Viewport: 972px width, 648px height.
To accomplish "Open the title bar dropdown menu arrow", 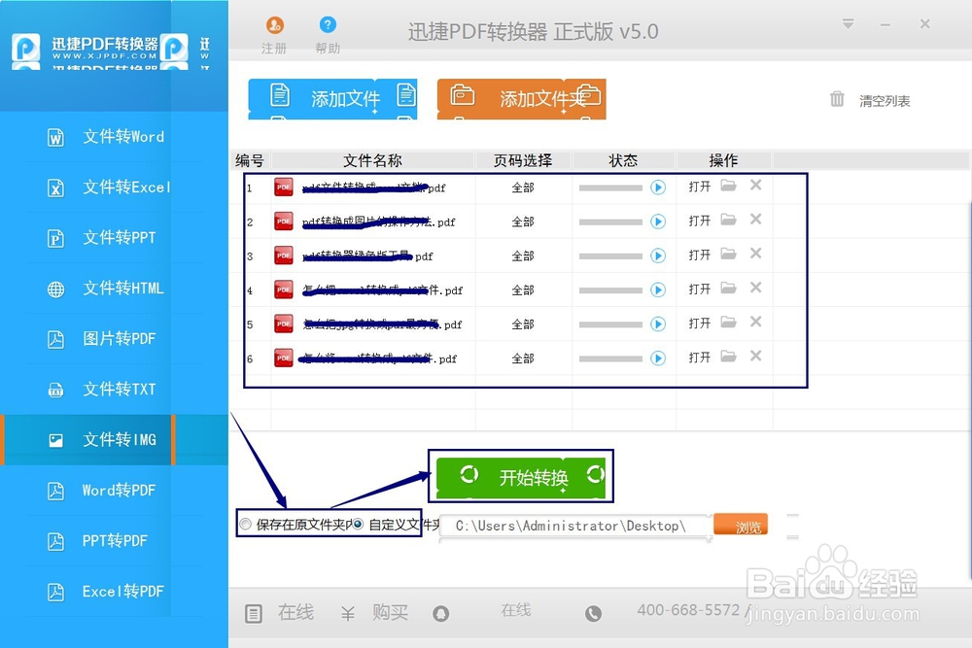I will coord(848,24).
